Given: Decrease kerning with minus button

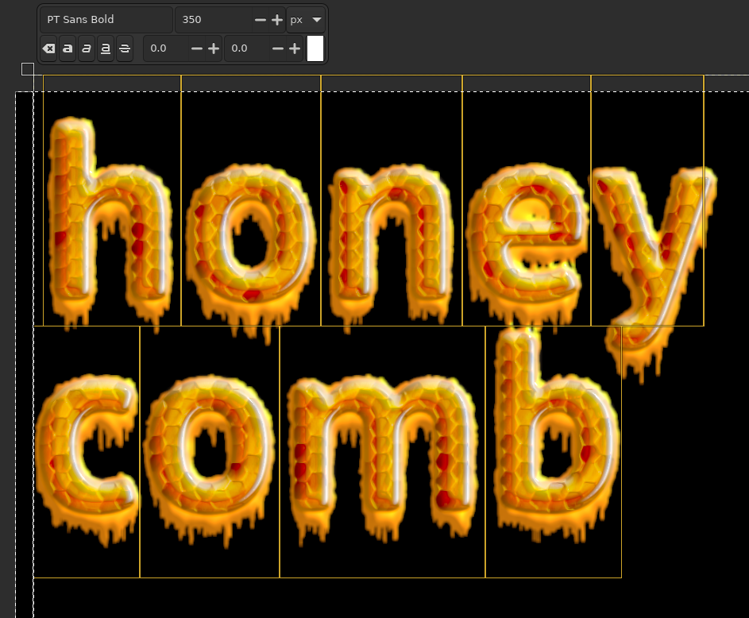Looking at the screenshot, I should click(x=277, y=48).
